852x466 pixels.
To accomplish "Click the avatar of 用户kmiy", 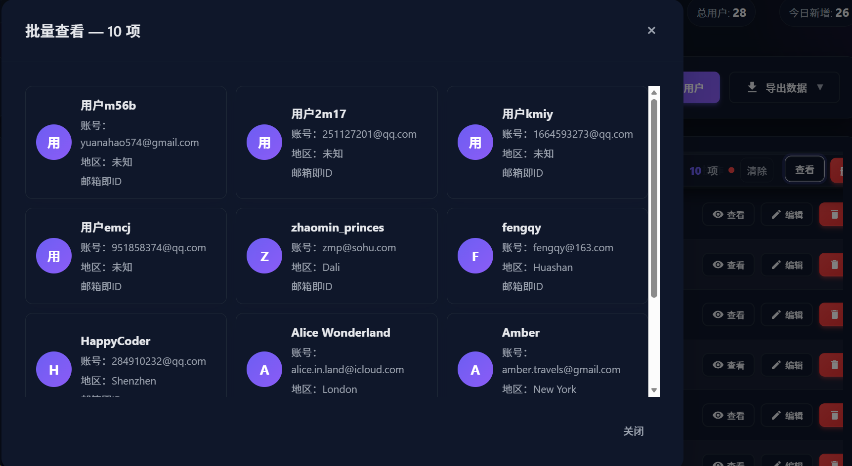I will click(x=475, y=142).
